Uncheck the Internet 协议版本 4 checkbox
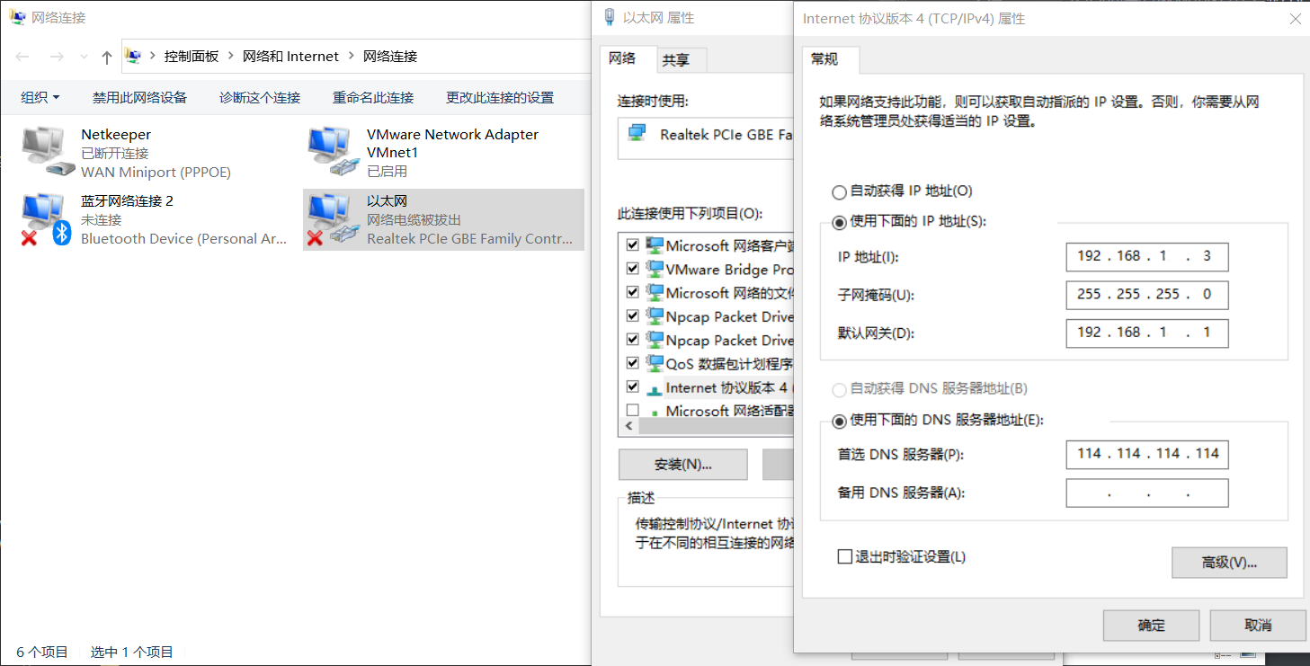This screenshot has width=1310, height=666. 633,387
